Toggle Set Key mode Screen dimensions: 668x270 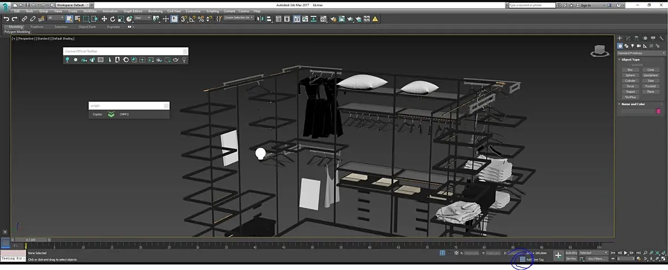571,259
